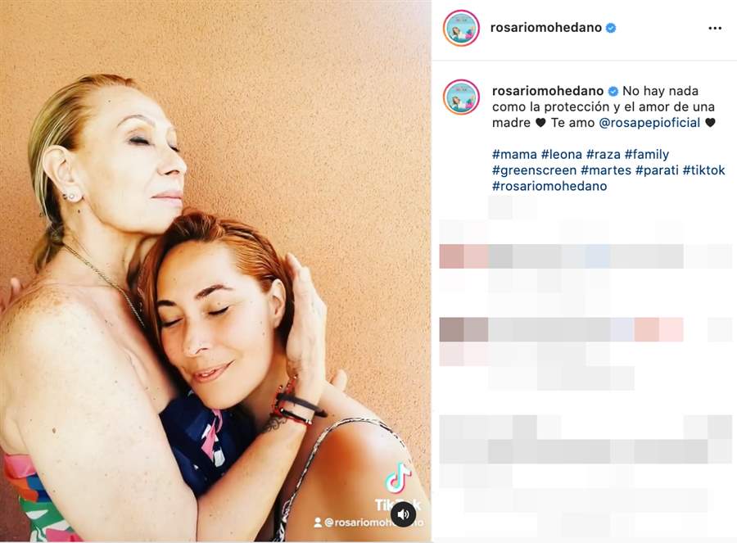The height and width of the screenshot is (543, 737).
Task: Open the #greenscreen hashtag
Action: click(x=534, y=170)
